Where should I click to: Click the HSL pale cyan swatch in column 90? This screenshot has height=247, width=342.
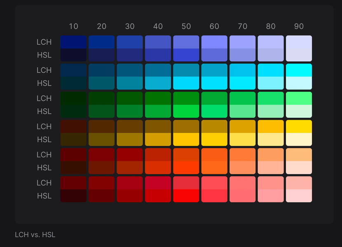tap(299, 83)
